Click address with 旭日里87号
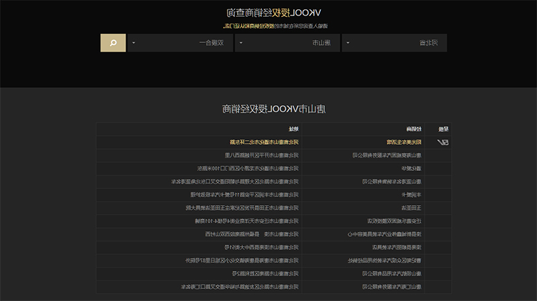Screen dimensions: 537x301 point(242,261)
